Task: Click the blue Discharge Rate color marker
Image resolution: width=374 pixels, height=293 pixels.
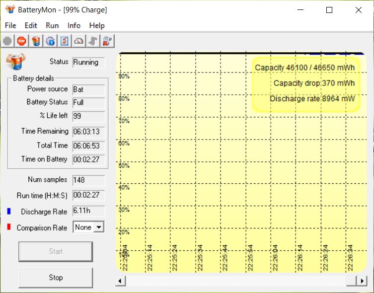Action: pyautogui.click(x=8, y=212)
